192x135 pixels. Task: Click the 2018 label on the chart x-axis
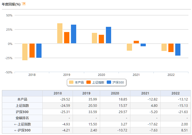32,75
